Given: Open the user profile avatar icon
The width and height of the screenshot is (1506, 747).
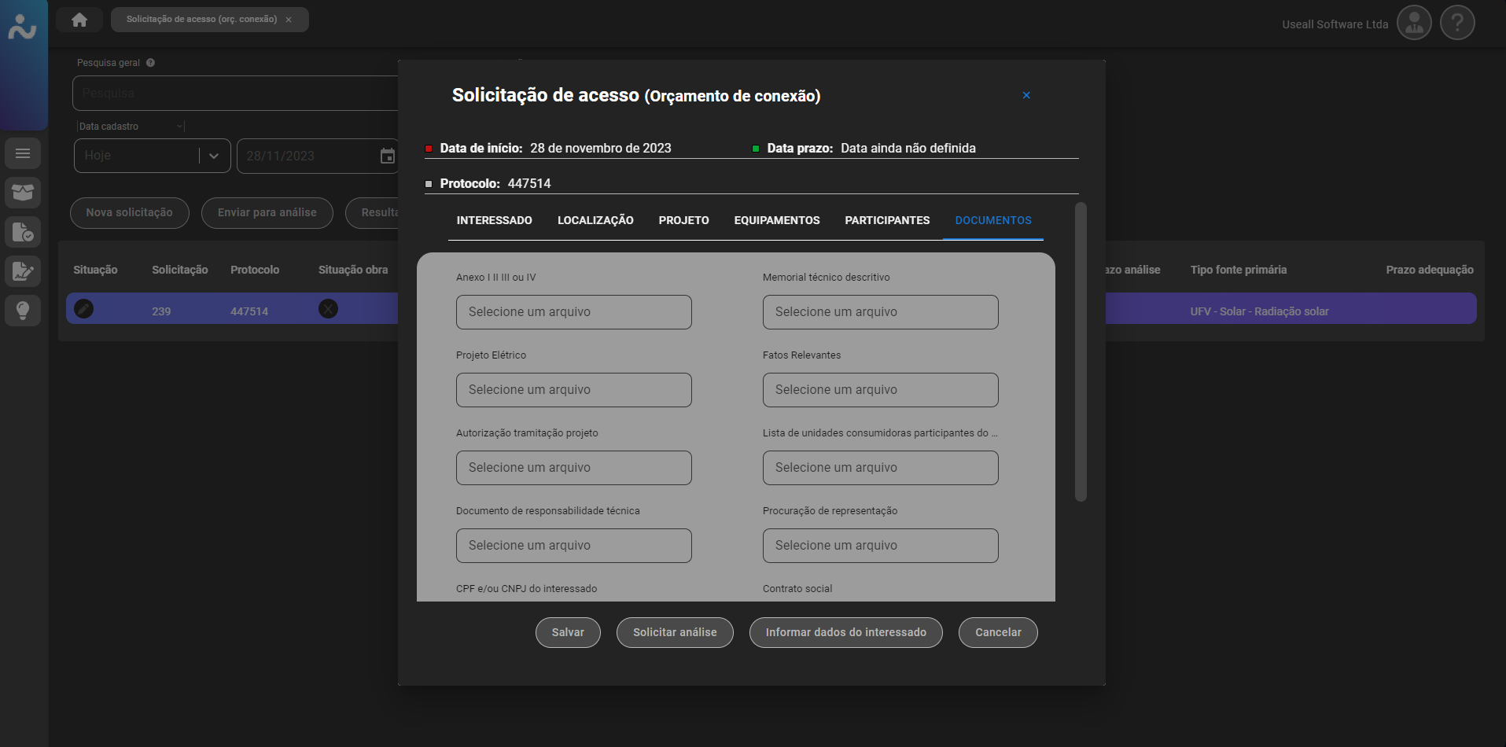Looking at the screenshot, I should [x=1413, y=24].
